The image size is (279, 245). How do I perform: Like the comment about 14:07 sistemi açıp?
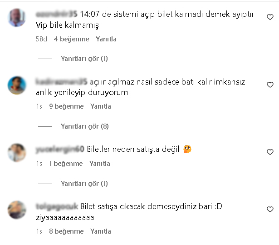[x=270, y=17]
